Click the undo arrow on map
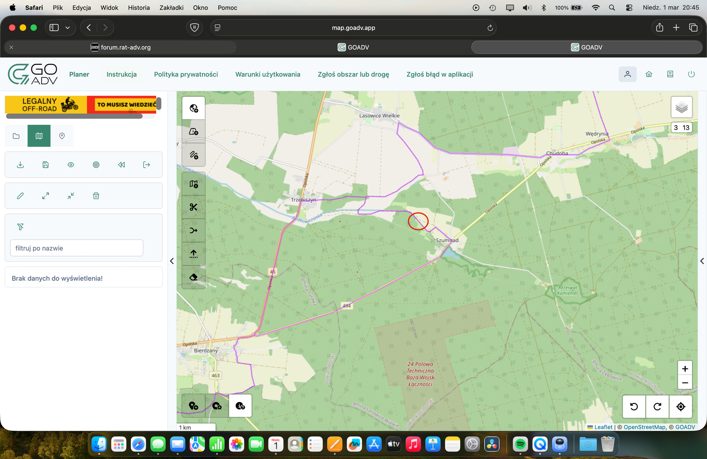 click(634, 406)
